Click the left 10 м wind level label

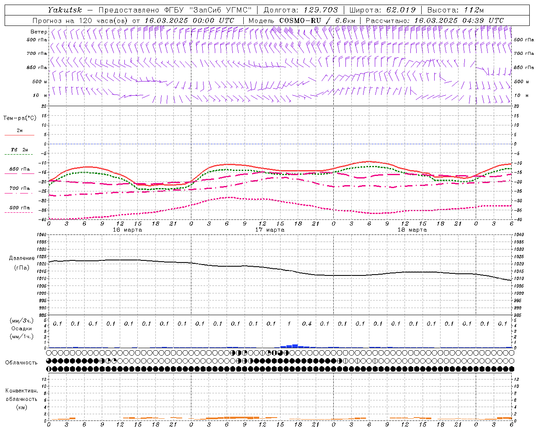click(40, 96)
